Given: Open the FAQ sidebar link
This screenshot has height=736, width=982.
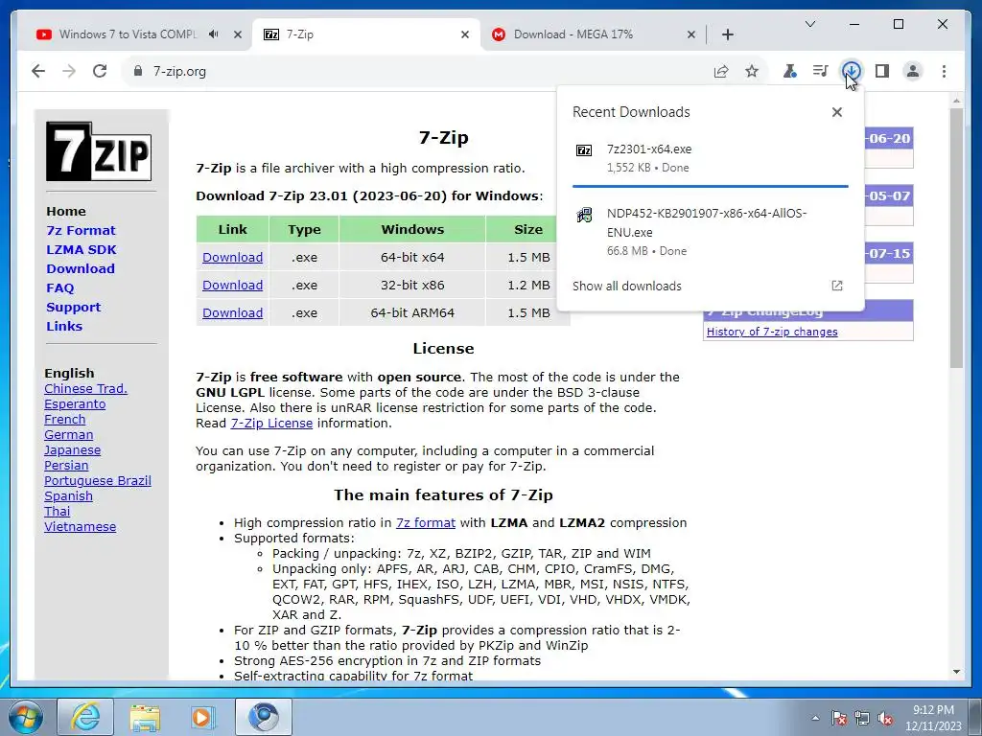Looking at the screenshot, I should 60,287.
